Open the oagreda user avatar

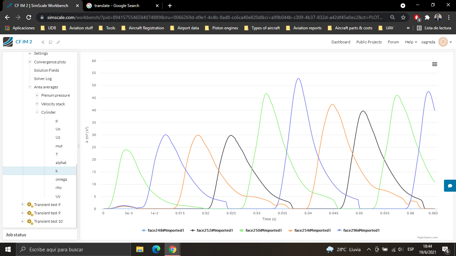click(x=443, y=42)
